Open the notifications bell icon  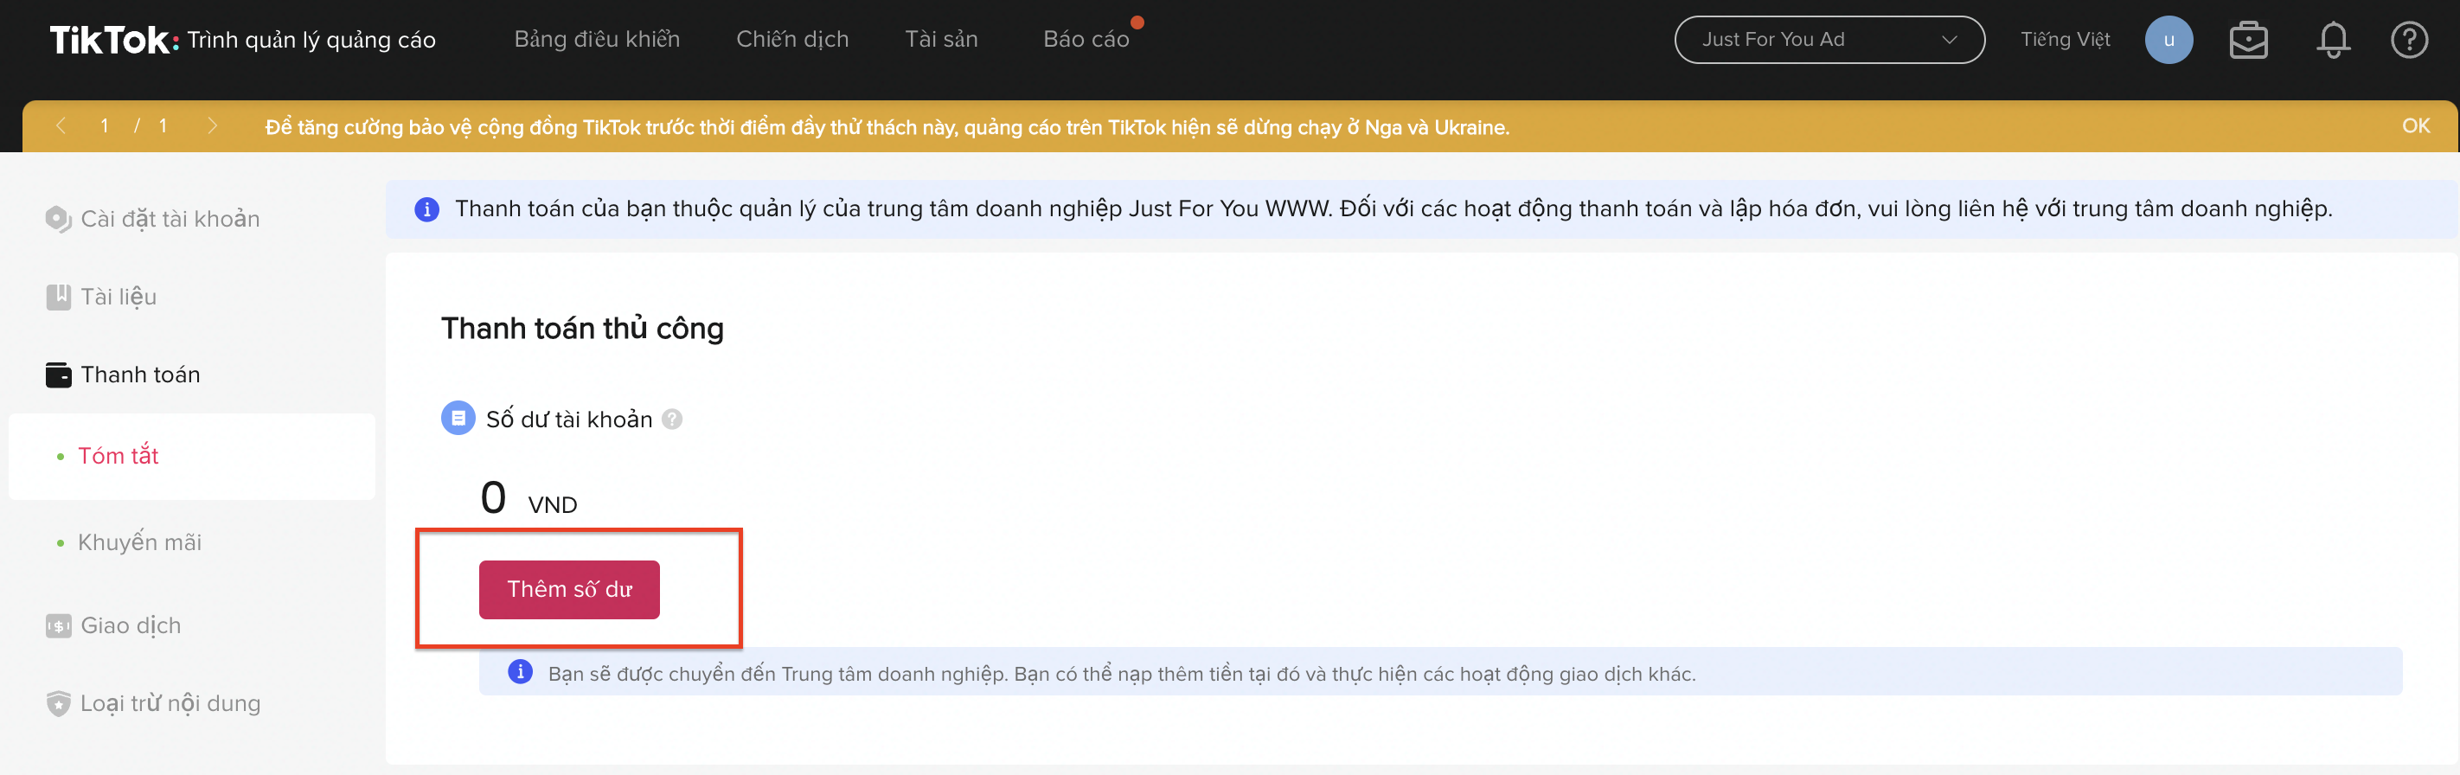coord(2332,40)
